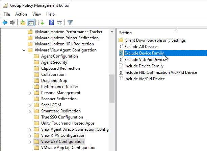Click the Exclude All Devices setting icon
207x151 pixels.
pyautogui.click(x=121, y=47)
